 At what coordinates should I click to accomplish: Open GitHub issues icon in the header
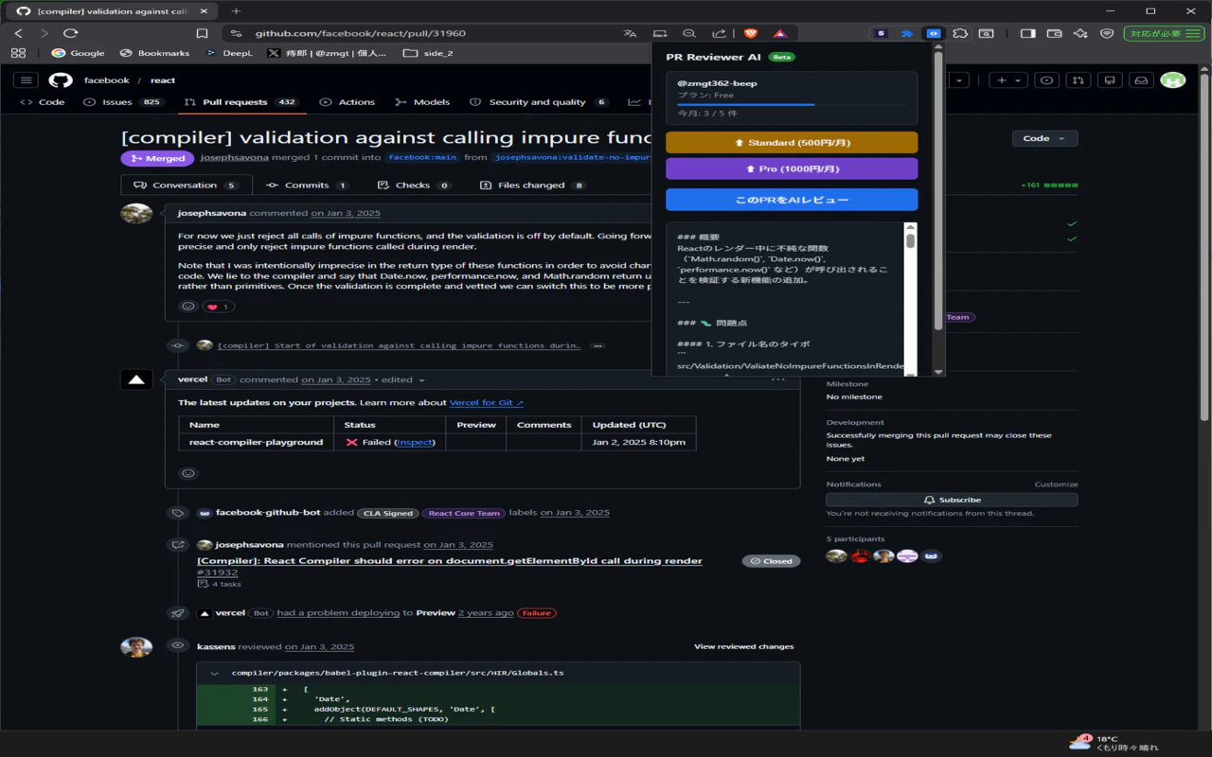[1046, 80]
